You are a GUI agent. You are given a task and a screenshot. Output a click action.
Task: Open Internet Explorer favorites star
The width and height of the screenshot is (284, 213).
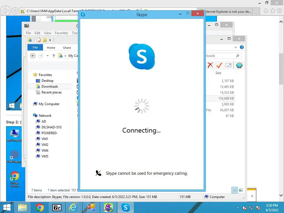273,11
